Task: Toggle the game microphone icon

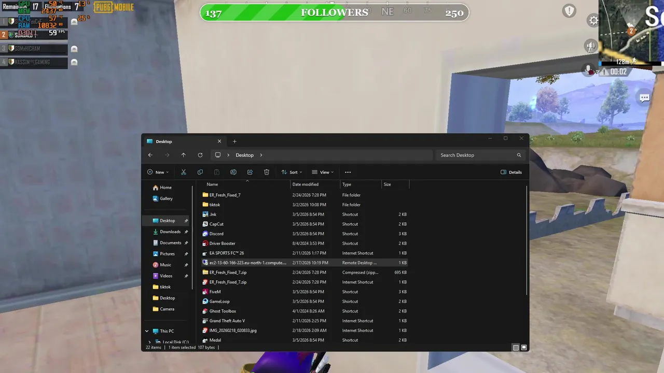Action: click(589, 70)
